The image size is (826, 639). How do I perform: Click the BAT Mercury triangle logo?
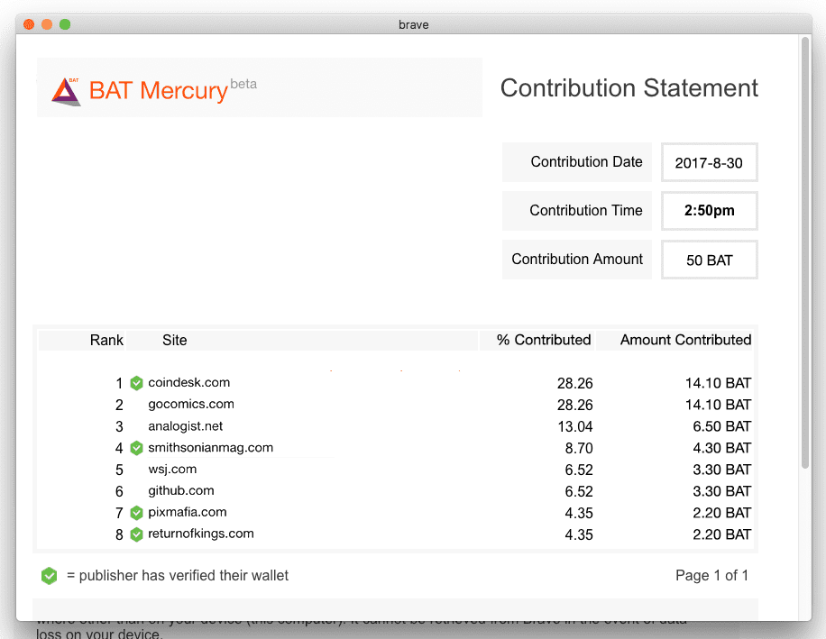click(66, 92)
